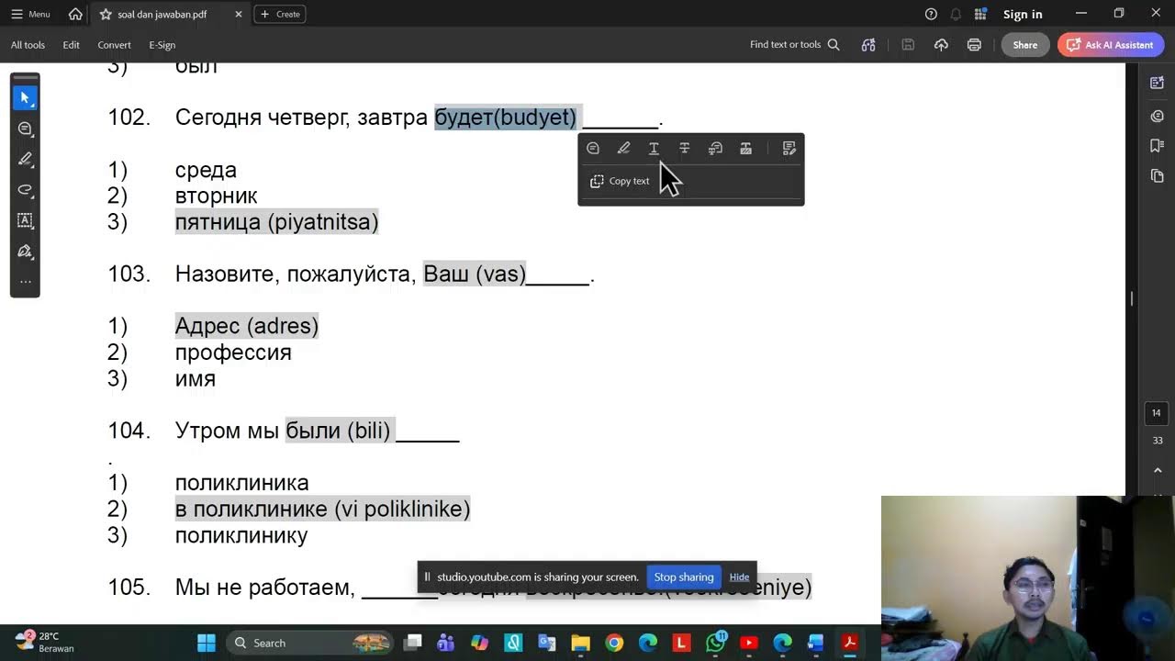The height and width of the screenshot is (661, 1175).
Task: Click the Share button
Action: tap(1025, 44)
